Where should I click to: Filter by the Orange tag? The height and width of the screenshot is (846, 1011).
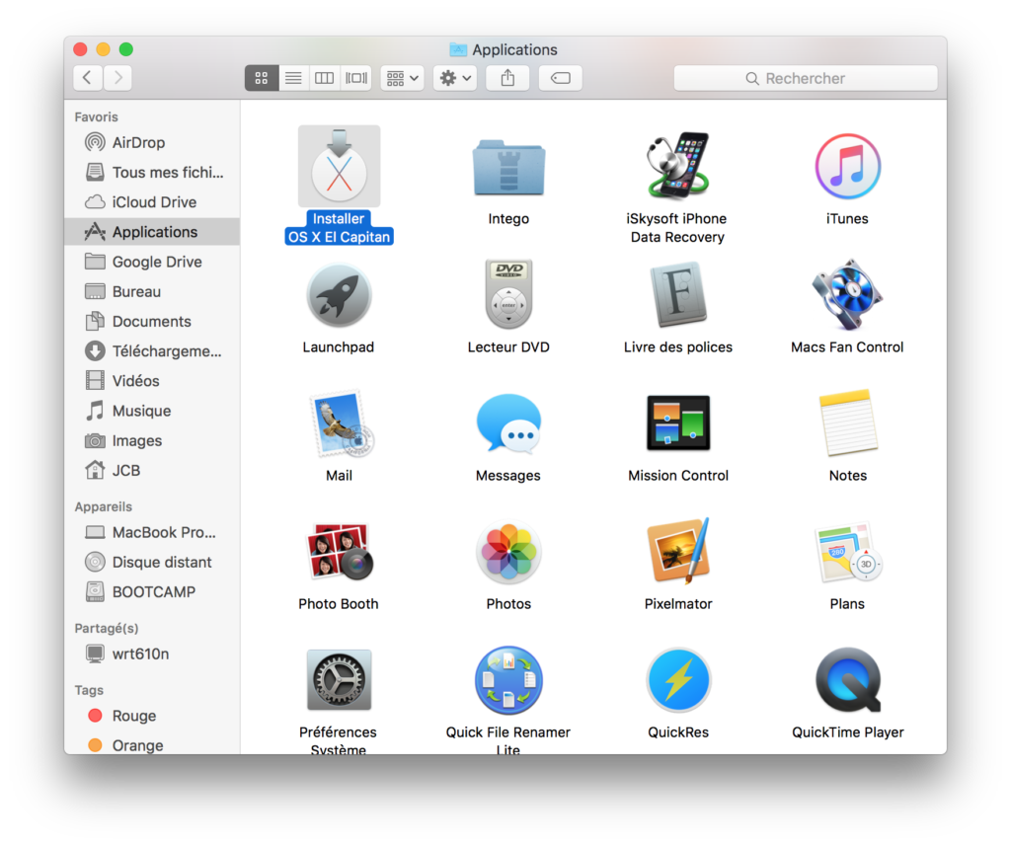click(x=152, y=745)
